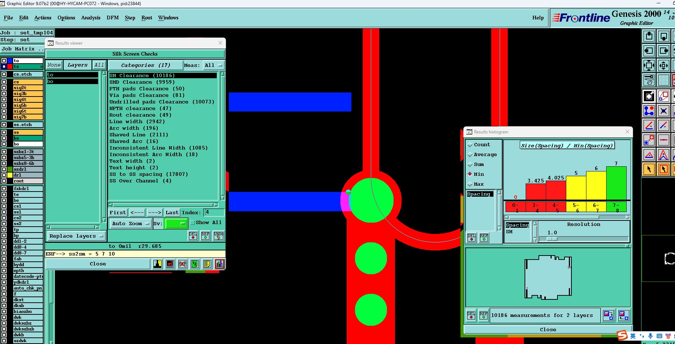Open the Auto Zoom dropdown
The height and width of the screenshot is (344, 675).
coord(131,223)
